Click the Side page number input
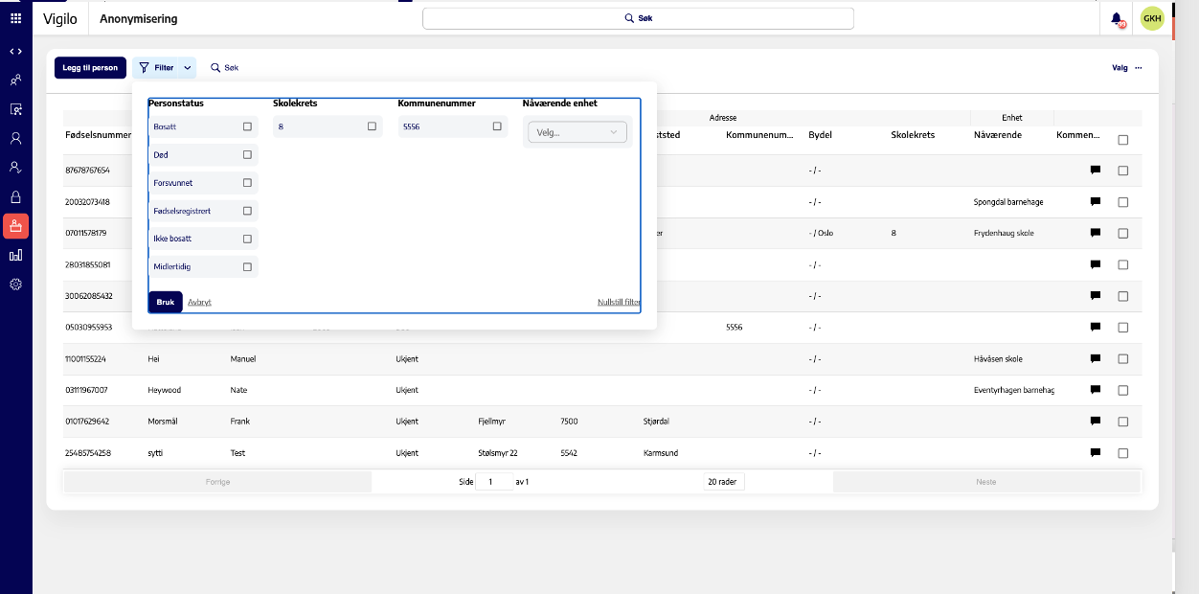 (x=493, y=482)
